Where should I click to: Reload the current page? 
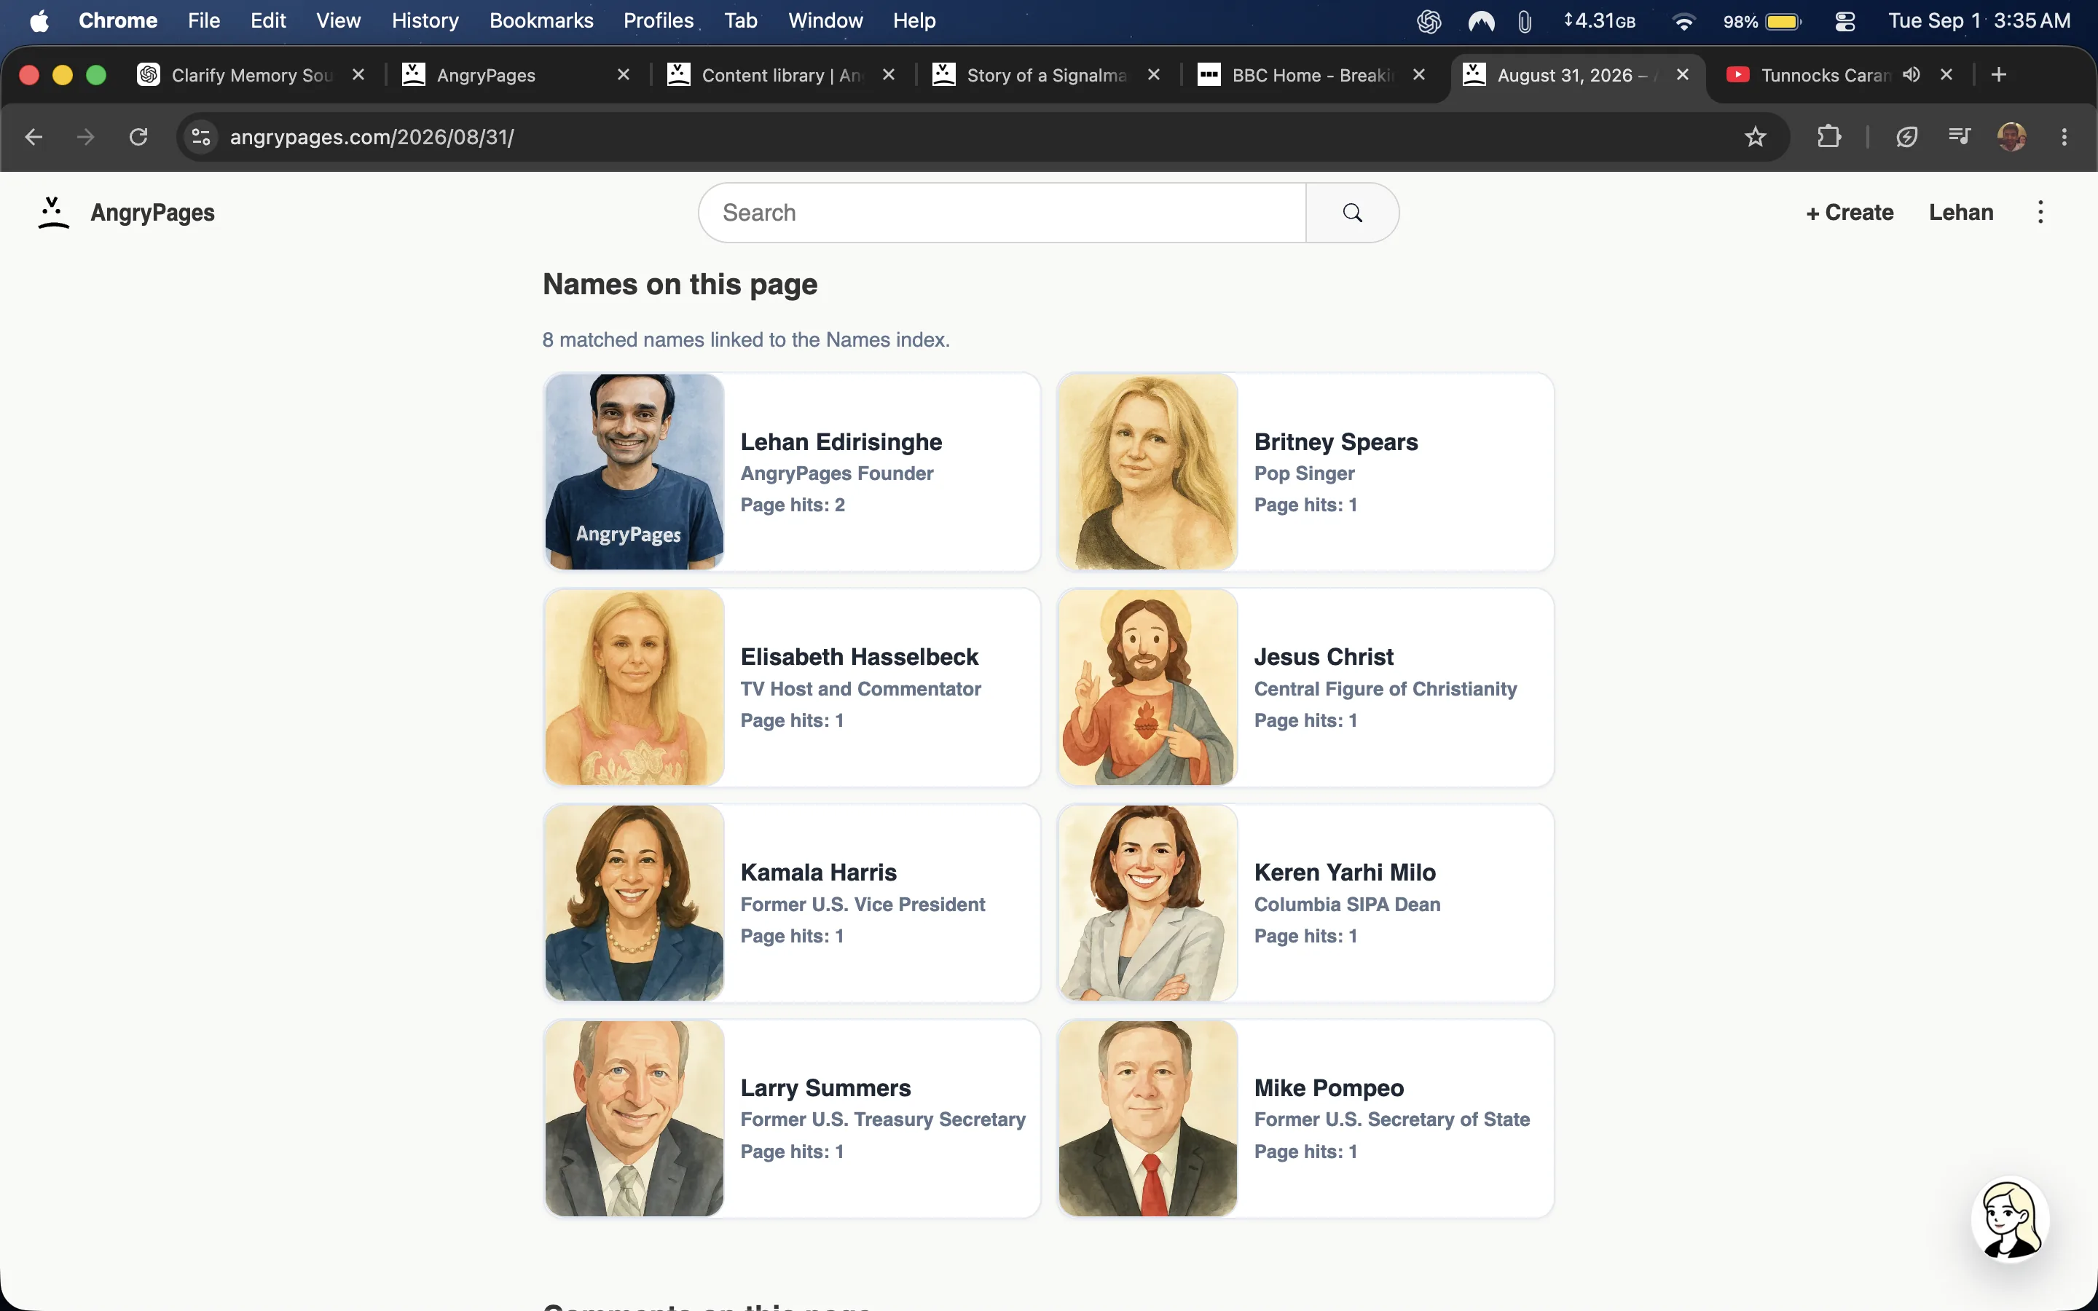pyautogui.click(x=138, y=137)
